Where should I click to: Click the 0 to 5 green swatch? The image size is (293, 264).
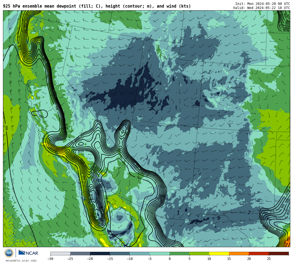pyautogui.click(x=179, y=253)
